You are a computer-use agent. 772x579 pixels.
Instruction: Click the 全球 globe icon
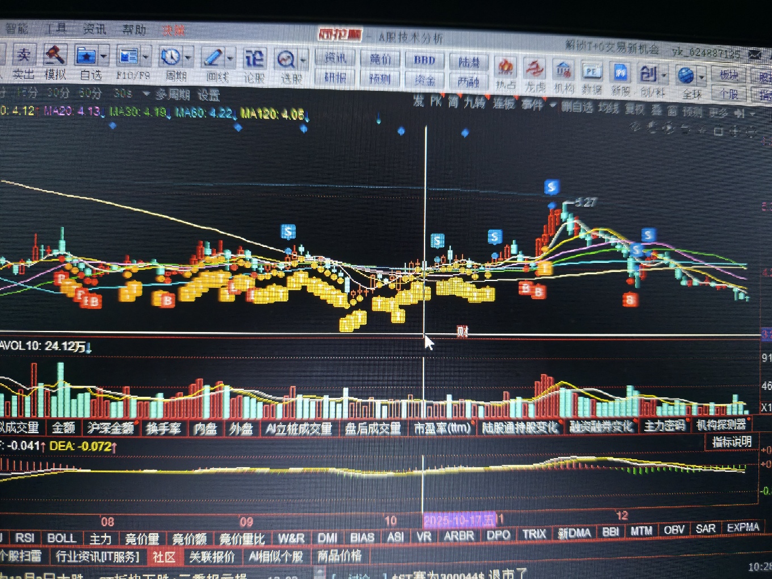(686, 75)
